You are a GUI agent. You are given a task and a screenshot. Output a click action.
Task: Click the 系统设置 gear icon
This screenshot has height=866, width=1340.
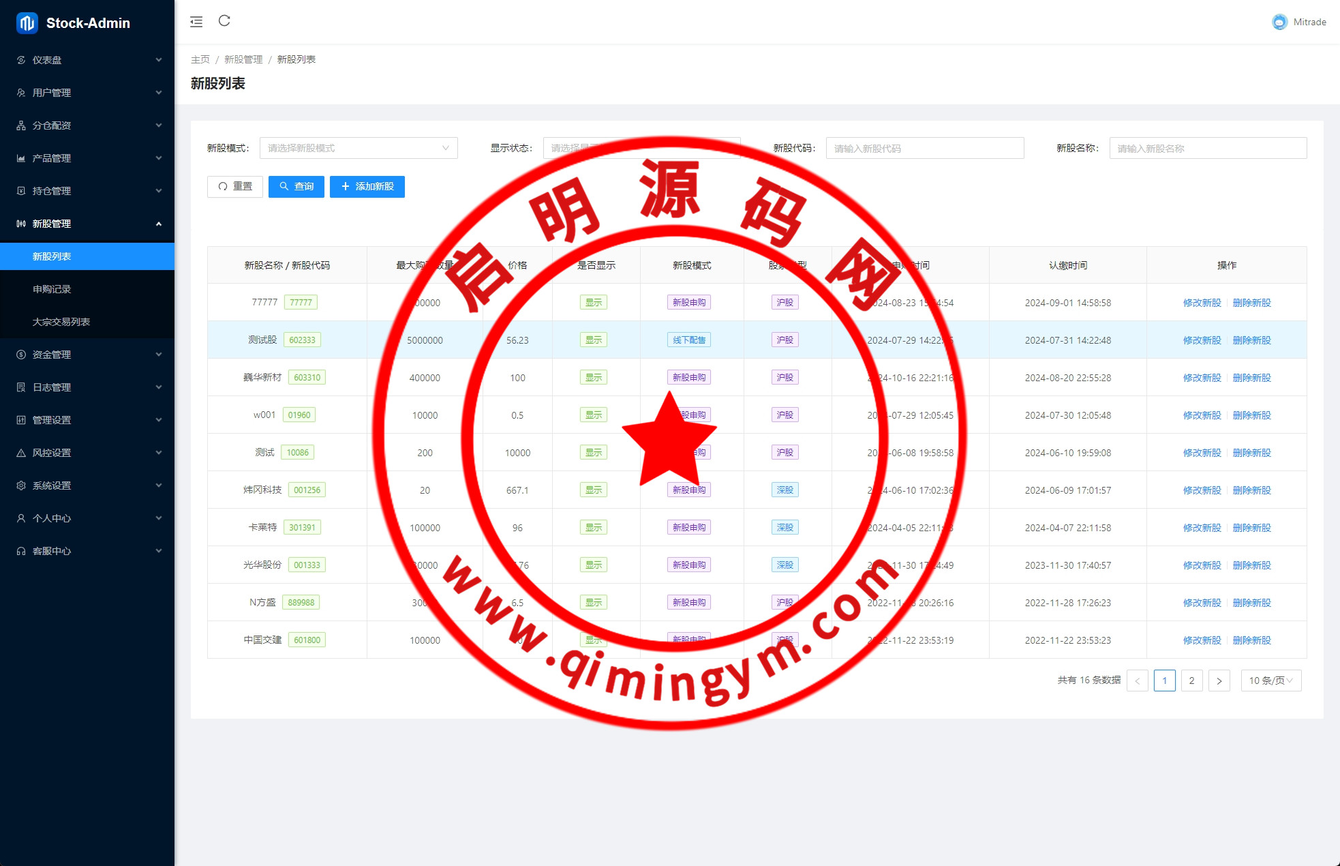(21, 486)
